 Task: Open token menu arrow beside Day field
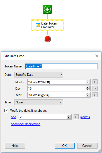[x=95, y=88]
